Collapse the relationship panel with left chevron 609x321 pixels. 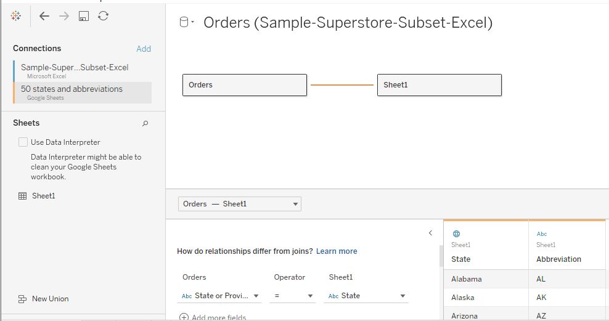point(430,233)
